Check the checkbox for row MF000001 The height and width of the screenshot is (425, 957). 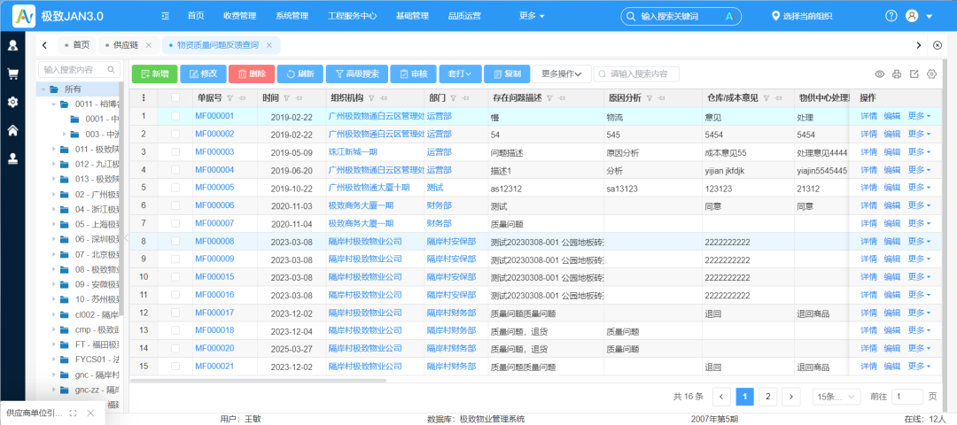[x=175, y=116]
